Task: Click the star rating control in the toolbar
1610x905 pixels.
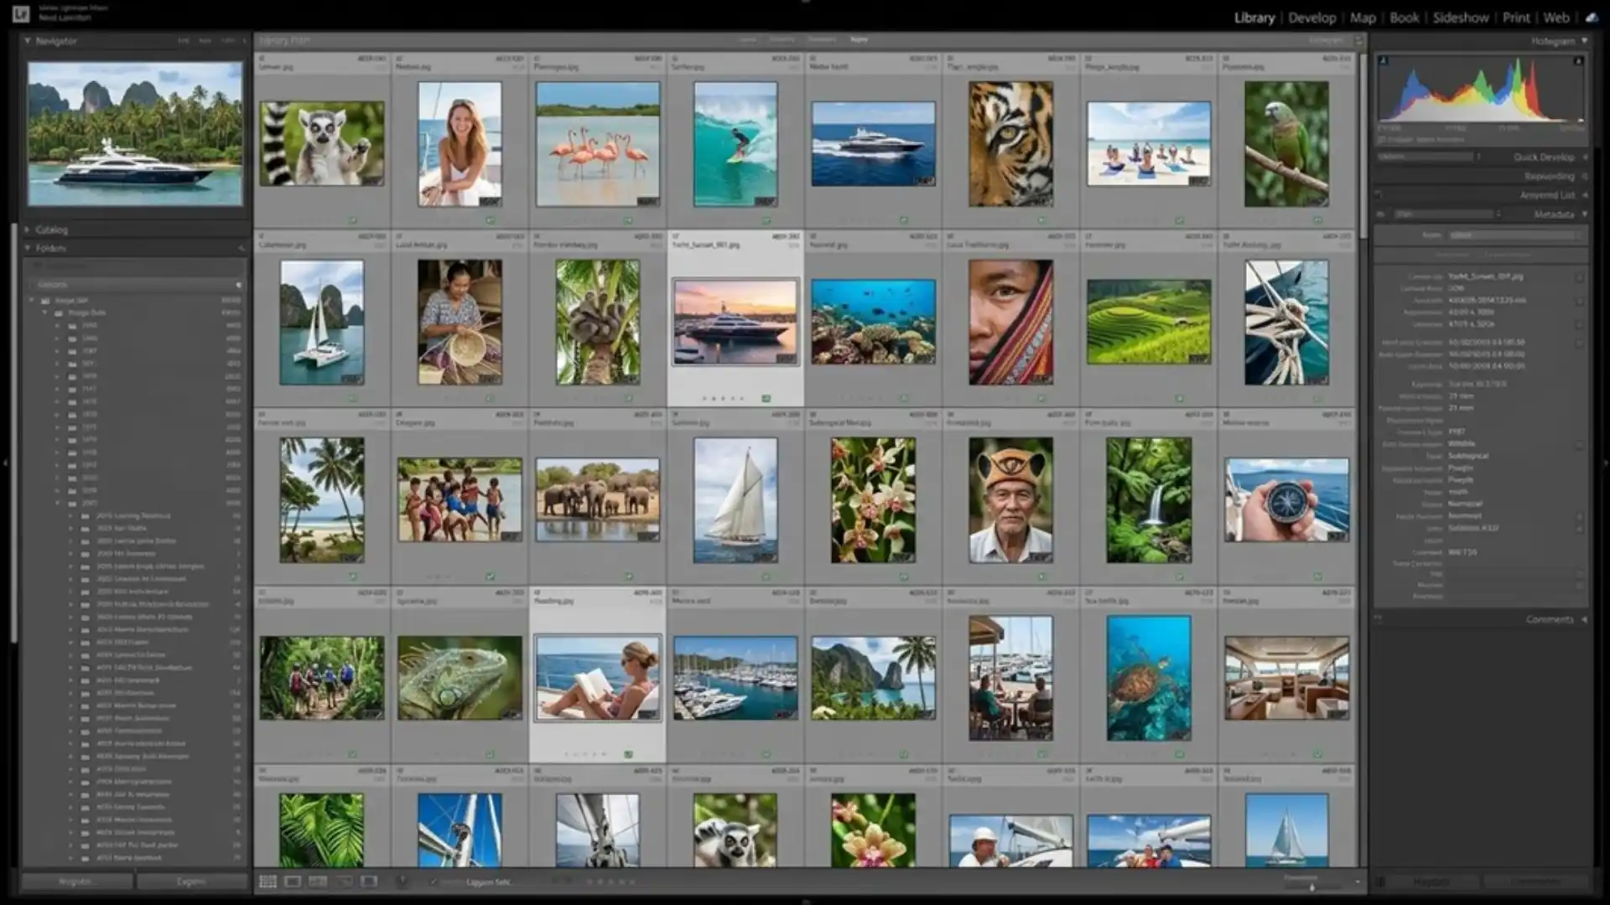Action: pyautogui.click(x=610, y=882)
